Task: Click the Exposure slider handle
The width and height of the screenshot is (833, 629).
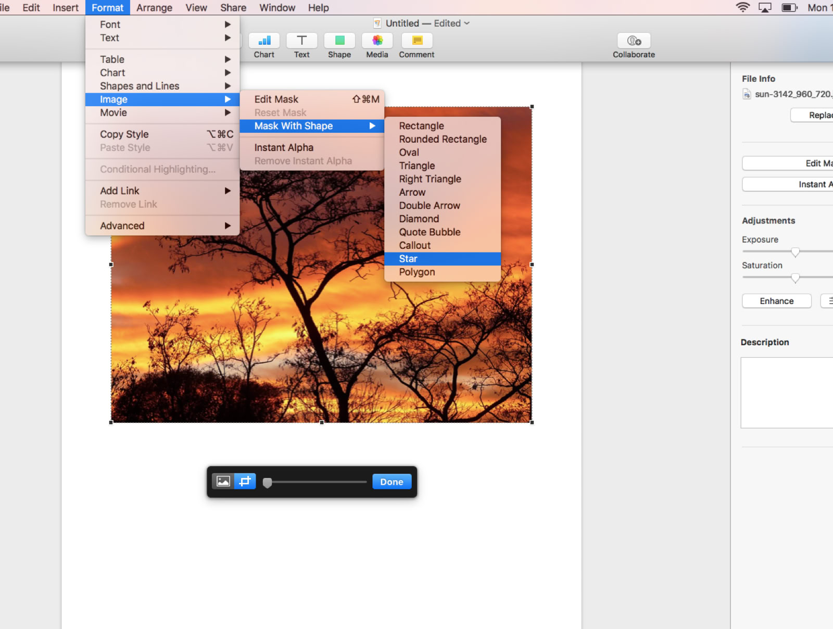Action: coord(795,253)
